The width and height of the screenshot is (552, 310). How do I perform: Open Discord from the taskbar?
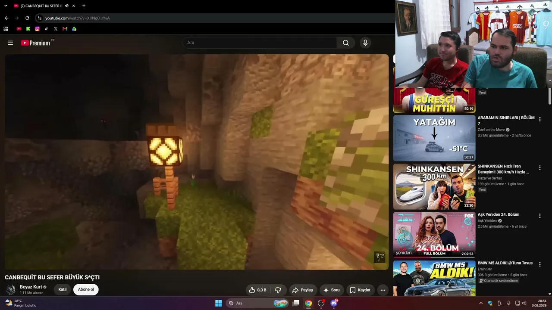(333, 303)
